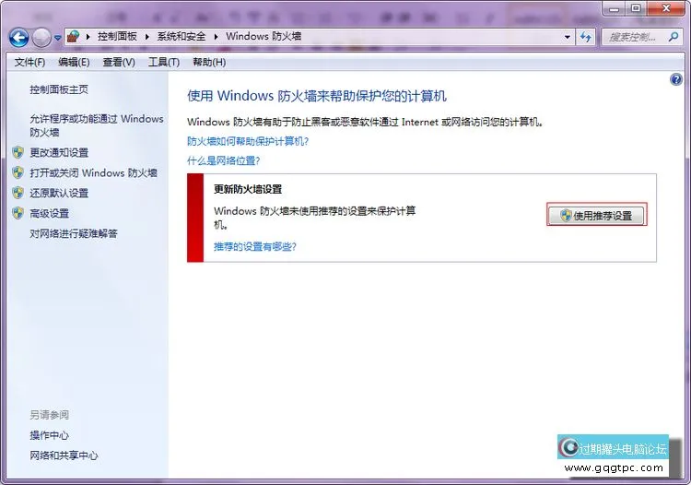Click the Refresh button in address bar
The image size is (691, 485).
(585, 37)
